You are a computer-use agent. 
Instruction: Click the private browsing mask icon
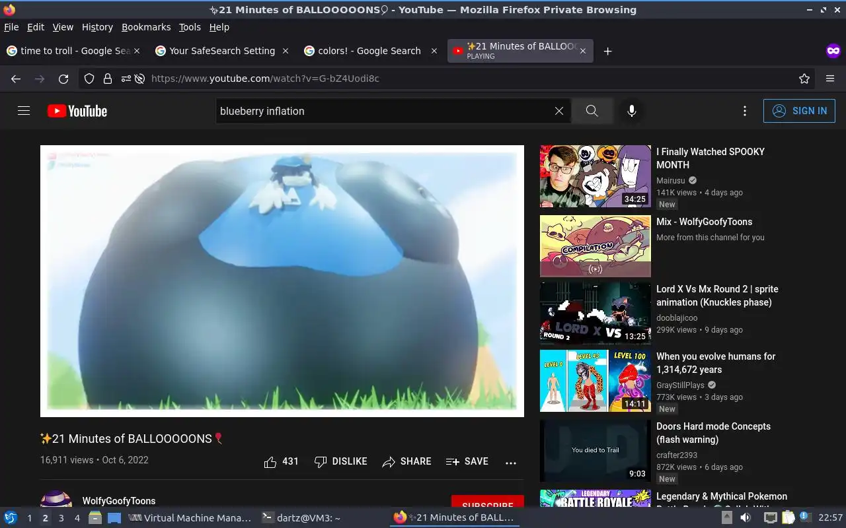[x=833, y=51]
